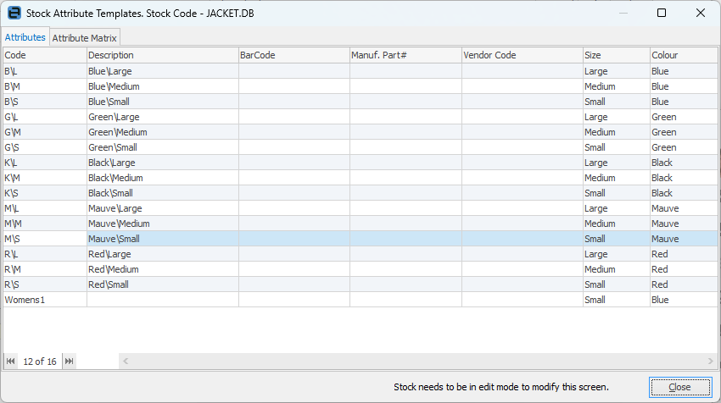Maximize the Stock Attribute Templates window
This screenshot has width=721, height=403.
coord(662,13)
